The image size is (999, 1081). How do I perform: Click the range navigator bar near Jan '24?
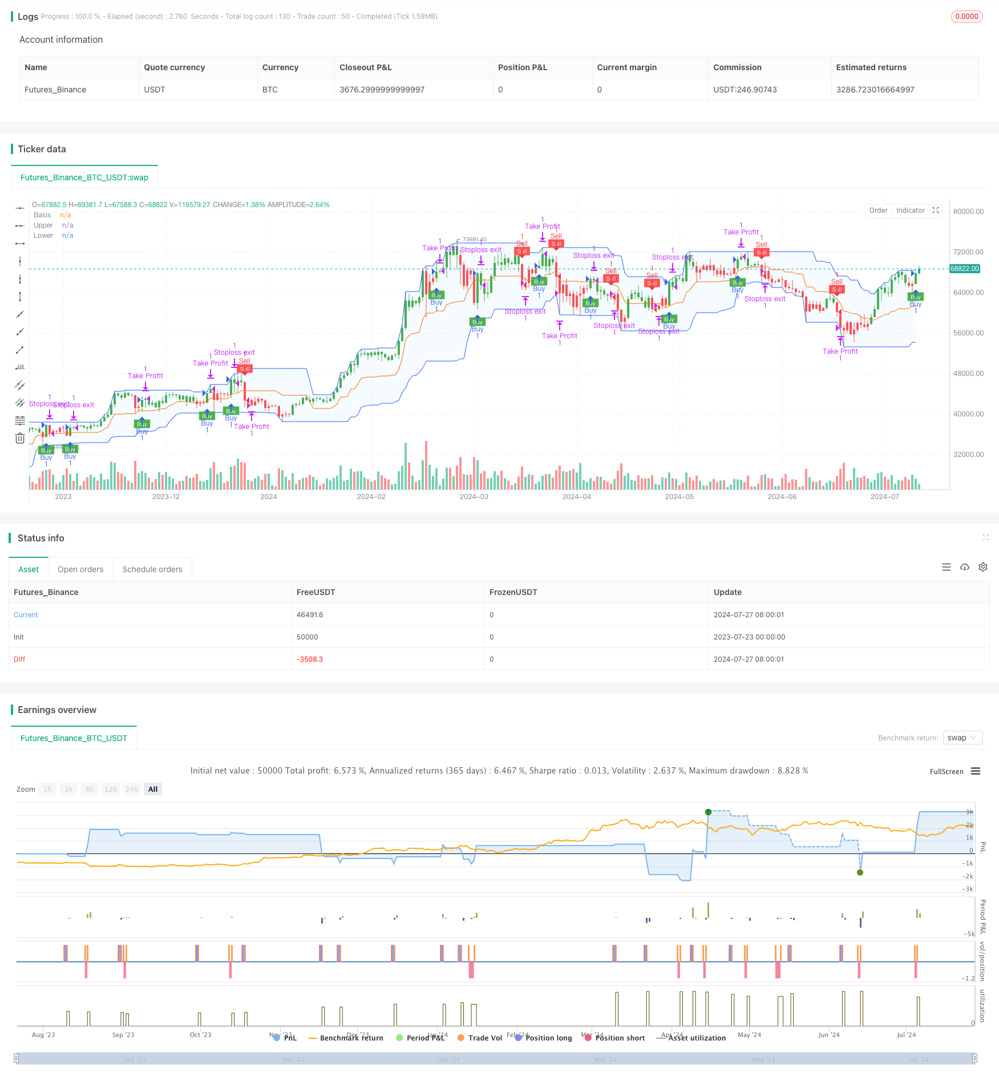[x=449, y=1059]
